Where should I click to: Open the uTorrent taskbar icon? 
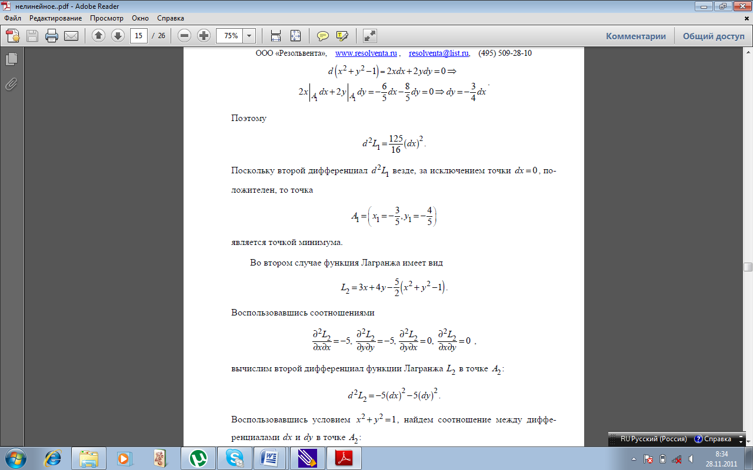[198, 457]
